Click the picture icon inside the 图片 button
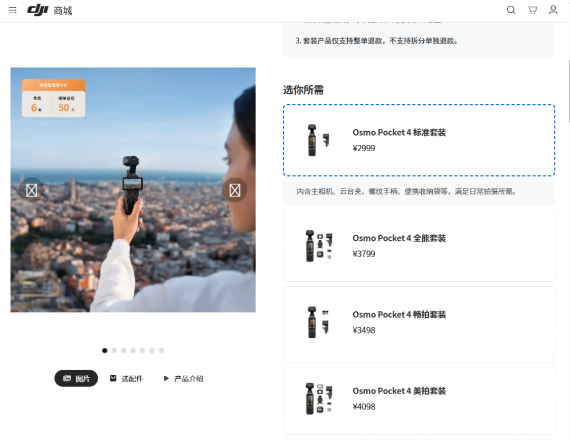The width and height of the screenshot is (570, 440). [x=68, y=378]
